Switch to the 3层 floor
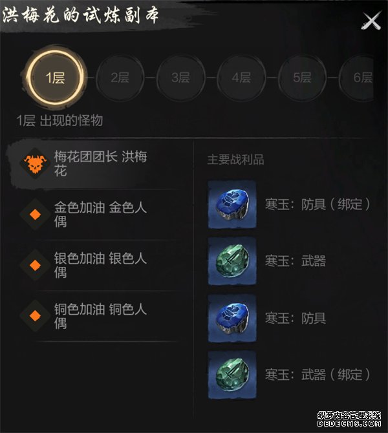 click(x=180, y=78)
